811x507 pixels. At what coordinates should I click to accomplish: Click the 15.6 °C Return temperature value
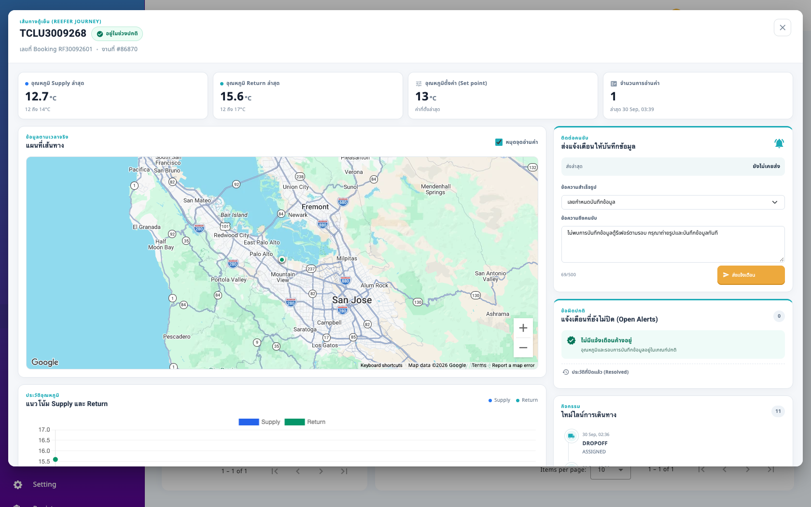click(x=236, y=97)
